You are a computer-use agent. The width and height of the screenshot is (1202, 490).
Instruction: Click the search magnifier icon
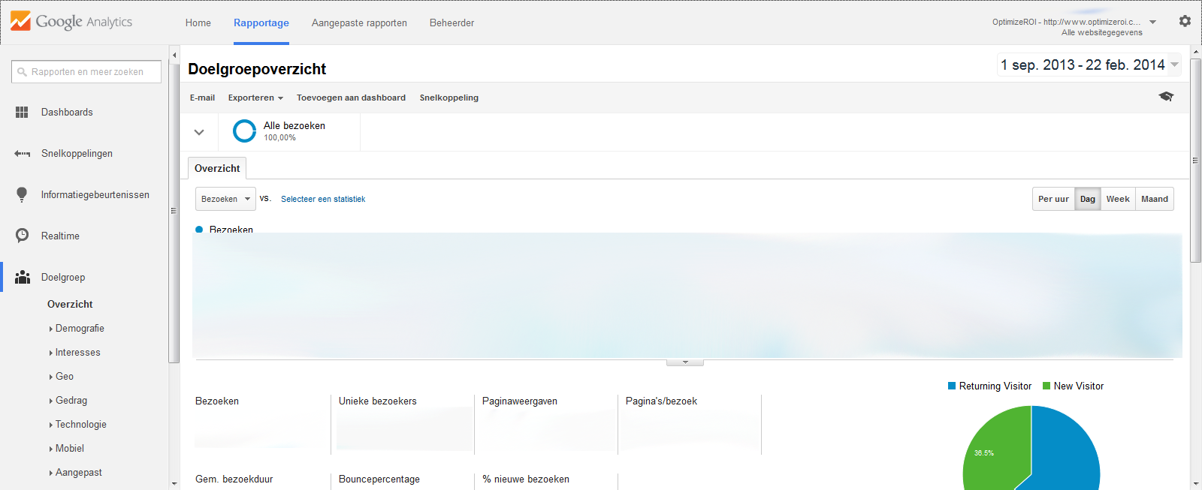click(x=22, y=72)
